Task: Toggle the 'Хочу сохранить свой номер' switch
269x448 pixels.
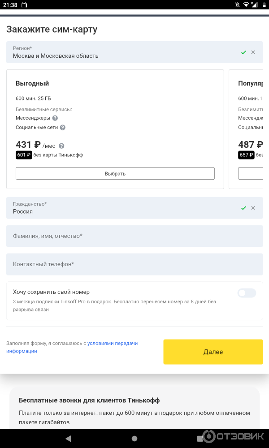Action: (247, 293)
